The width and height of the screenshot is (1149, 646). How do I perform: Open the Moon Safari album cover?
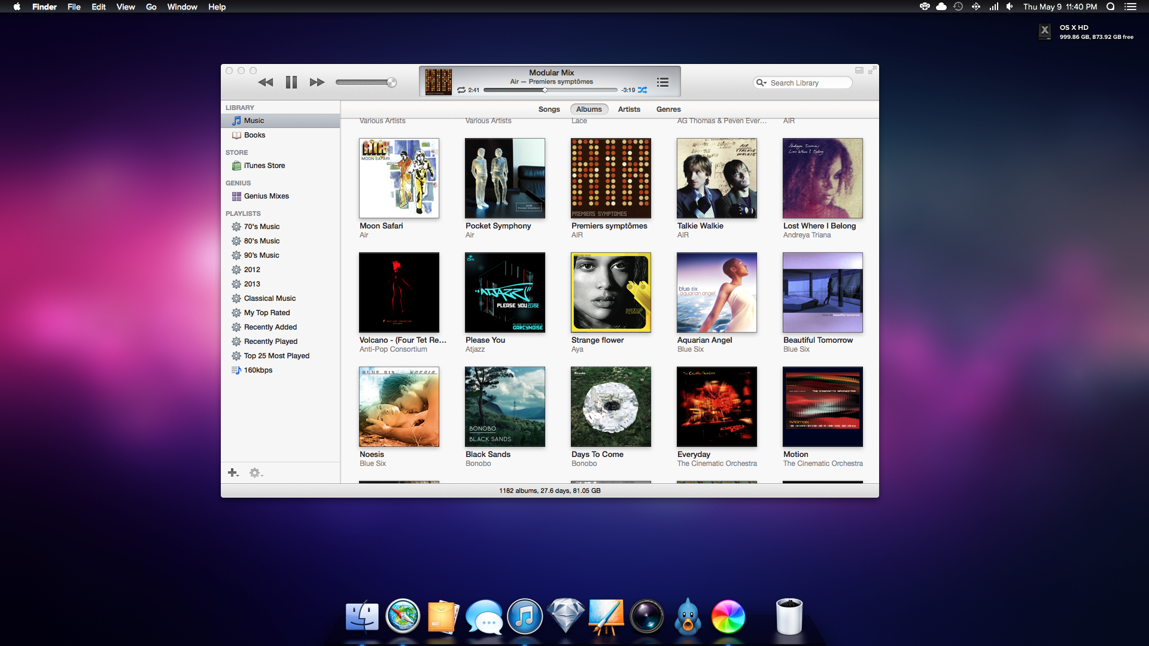pyautogui.click(x=399, y=178)
